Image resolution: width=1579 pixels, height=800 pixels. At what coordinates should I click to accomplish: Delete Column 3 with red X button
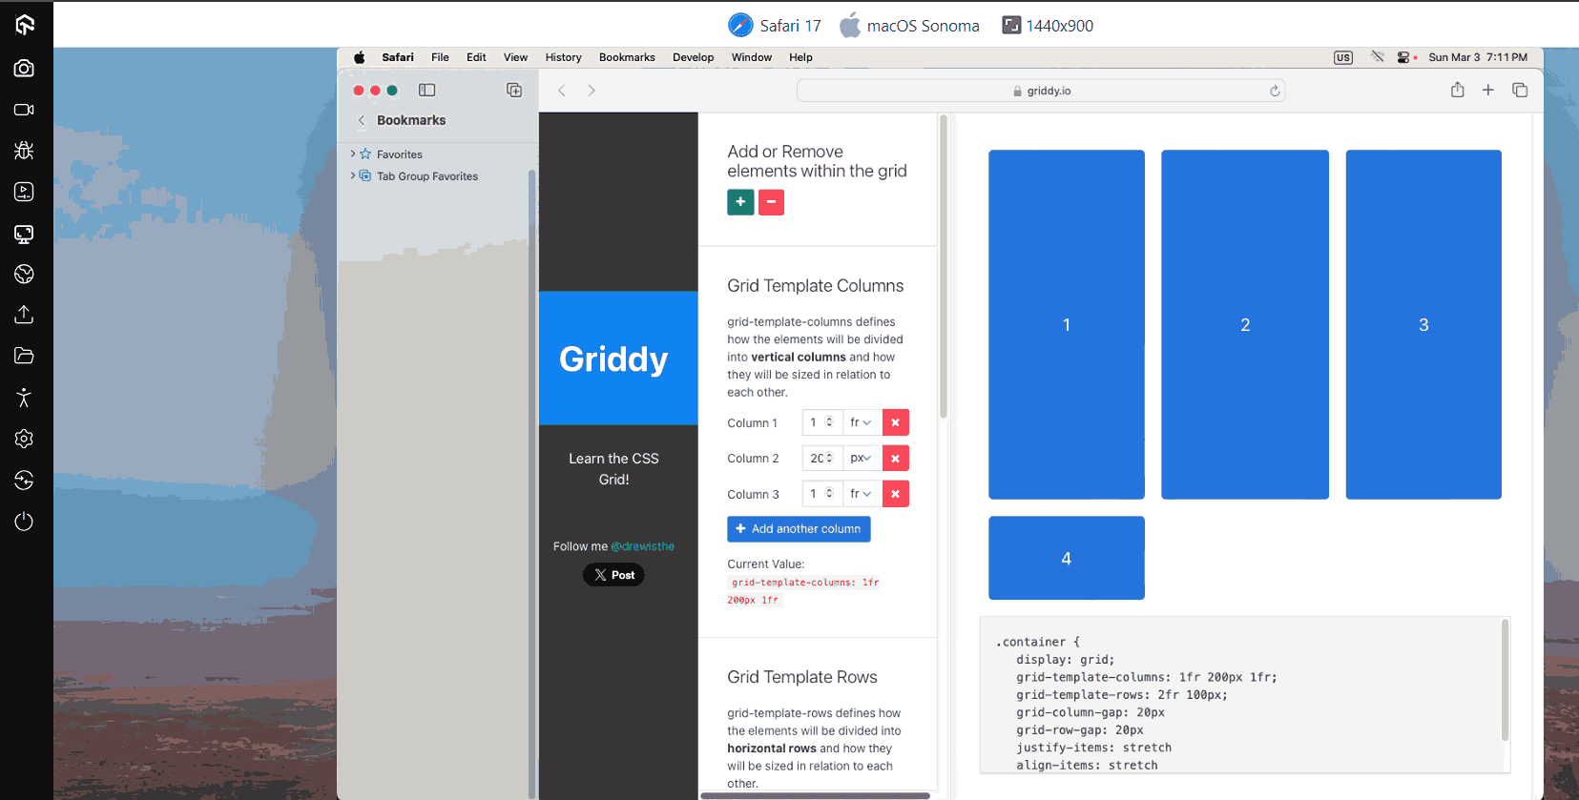pyautogui.click(x=895, y=494)
